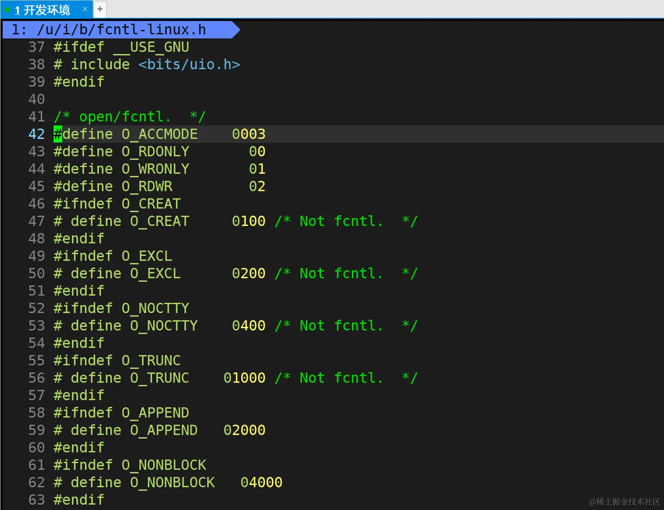Click the value 01 of O_WRONLY
The image size is (664, 510).
point(257,169)
